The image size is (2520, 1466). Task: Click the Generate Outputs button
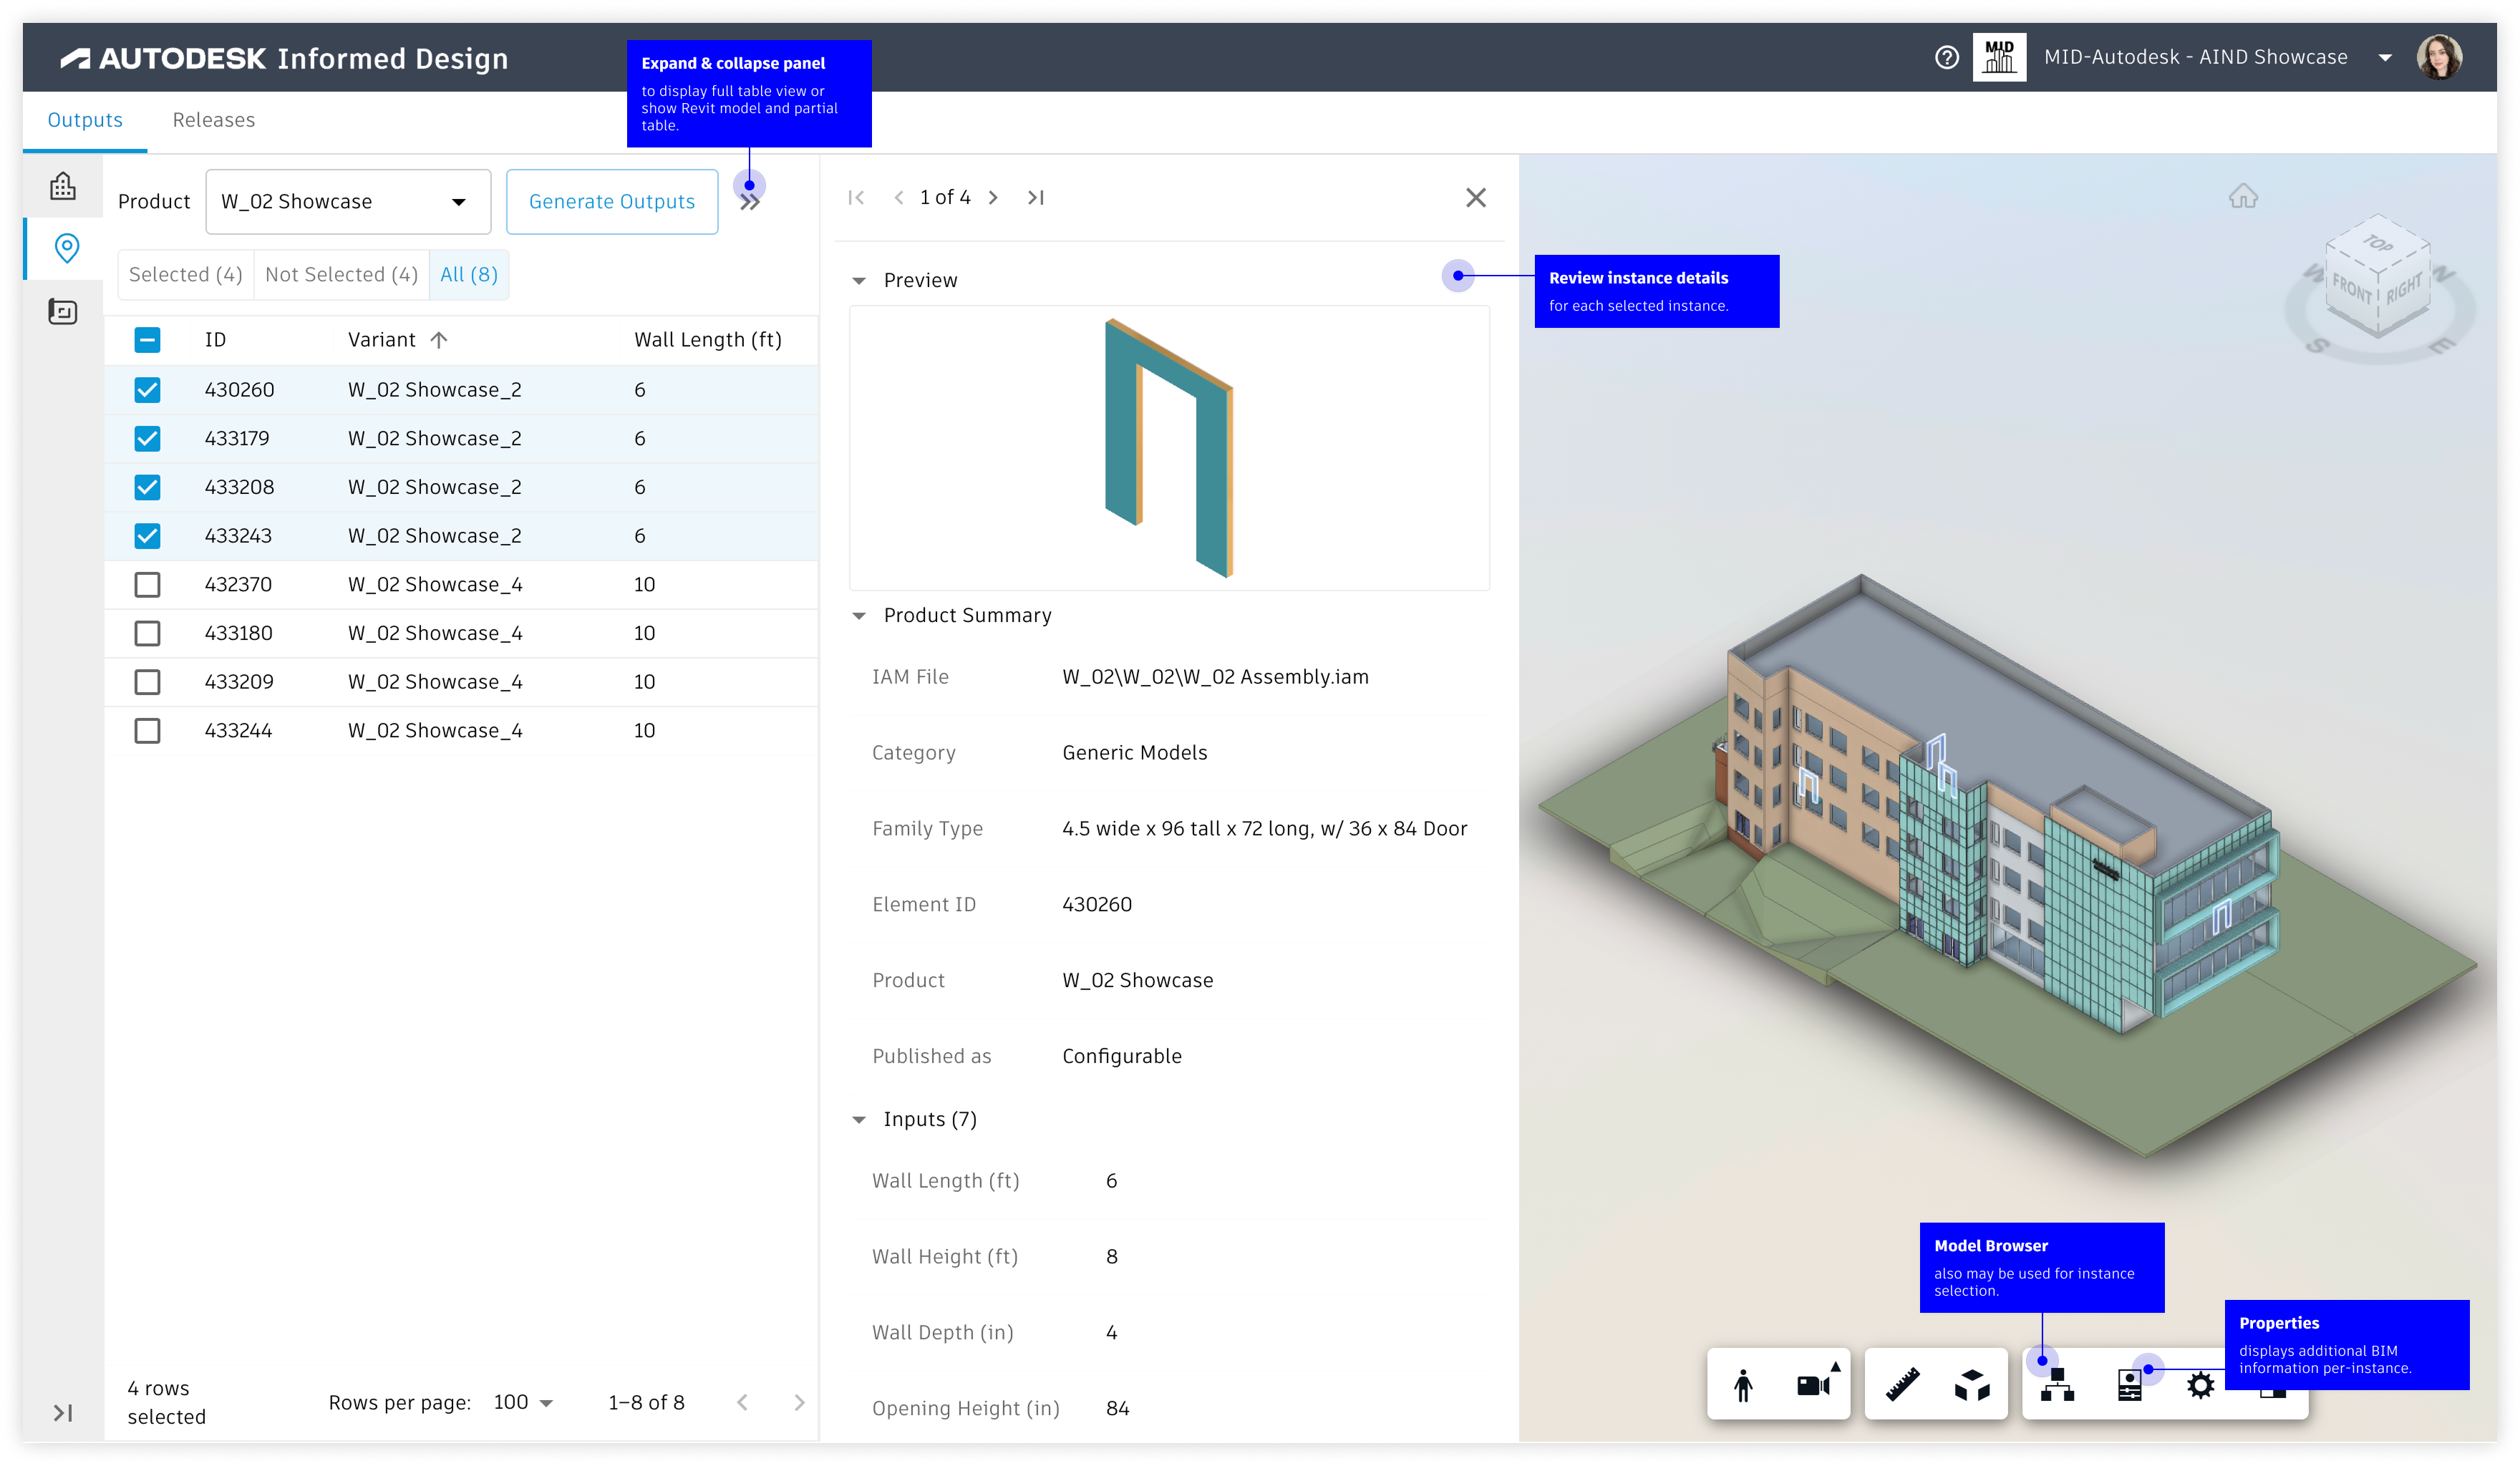(x=611, y=202)
